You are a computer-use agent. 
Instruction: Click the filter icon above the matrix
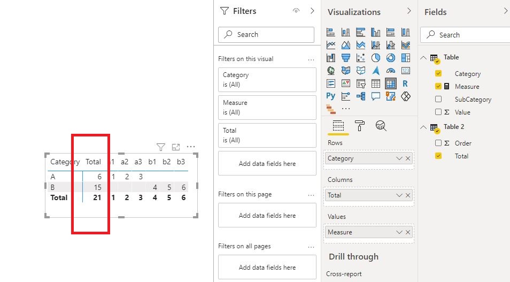pos(161,147)
